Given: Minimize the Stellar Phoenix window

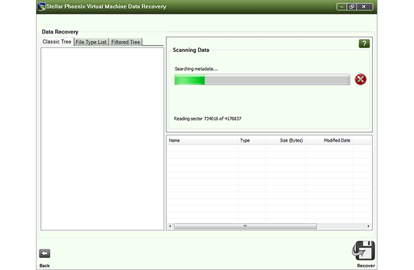Looking at the screenshot, I should (342, 6).
